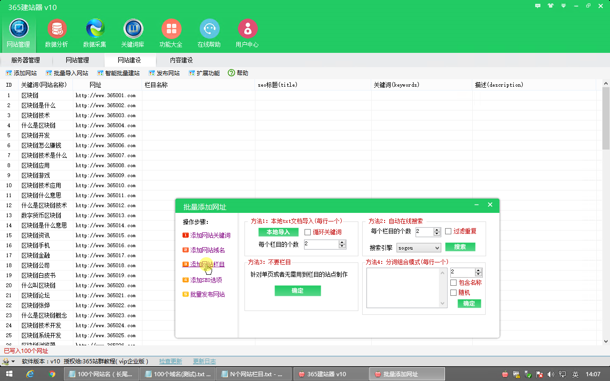Switch to the 服务器管理 tab
Screen dimensions: 610x381
pos(26,60)
